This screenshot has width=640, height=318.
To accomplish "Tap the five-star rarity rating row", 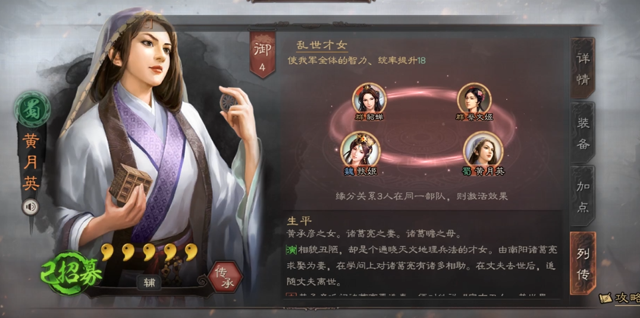I will 149,252.
